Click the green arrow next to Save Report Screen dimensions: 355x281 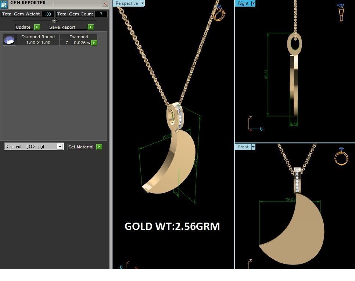[x=90, y=27]
